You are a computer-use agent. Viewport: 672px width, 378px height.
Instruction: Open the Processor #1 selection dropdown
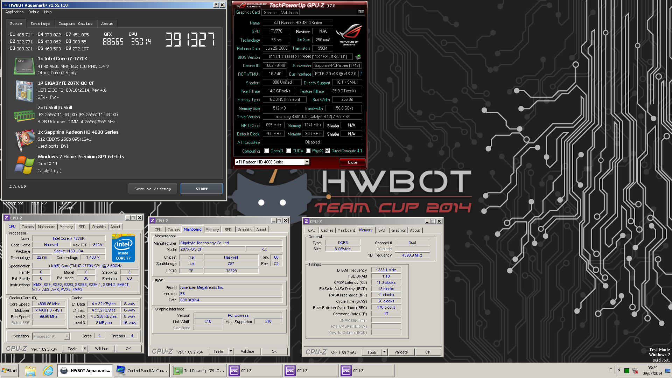tap(67, 336)
